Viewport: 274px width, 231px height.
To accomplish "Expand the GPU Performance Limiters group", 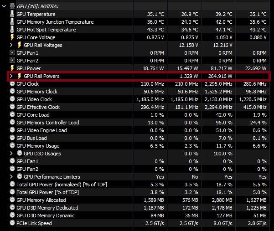I will pyautogui.click(x=12, y=177).
